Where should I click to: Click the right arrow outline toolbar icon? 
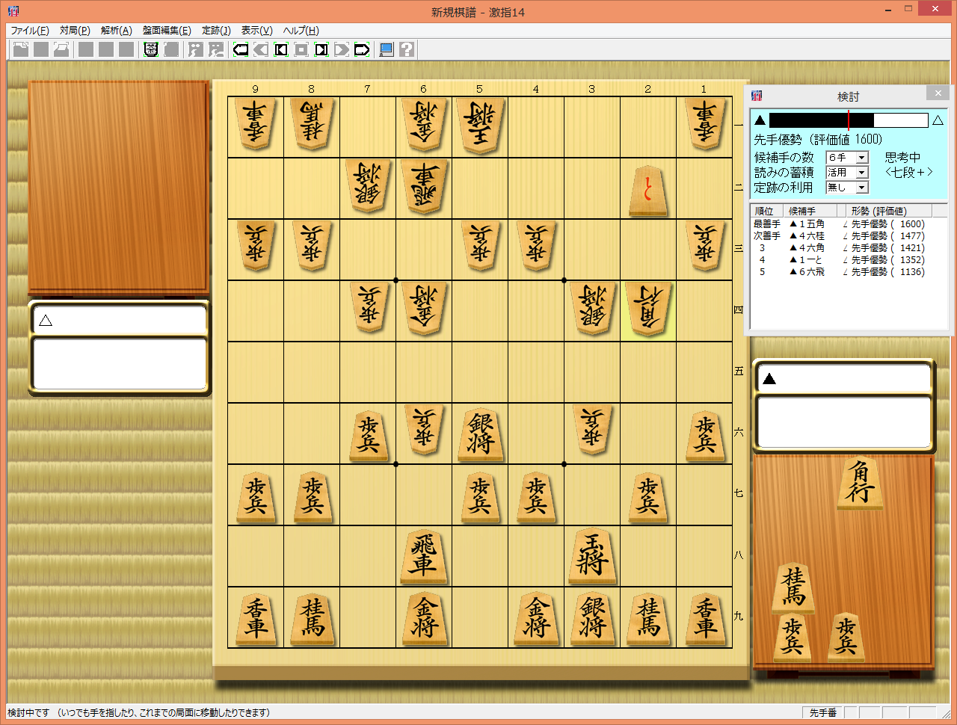tap(362, 50)
